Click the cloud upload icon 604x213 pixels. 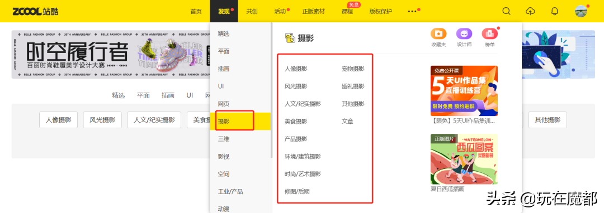(x=530, y=11)
